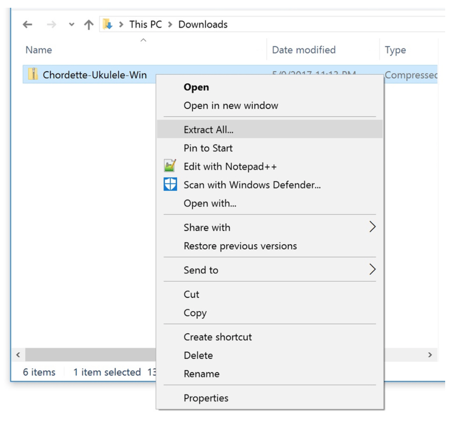Viewport: 459px width, 423px height.
Task: Sort files by the Name column header
Action: [x=39, y=50]
